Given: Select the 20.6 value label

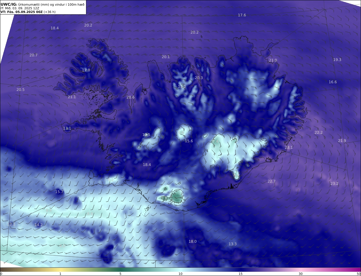Looking at the screenshot, I should (x=131, y=97).
